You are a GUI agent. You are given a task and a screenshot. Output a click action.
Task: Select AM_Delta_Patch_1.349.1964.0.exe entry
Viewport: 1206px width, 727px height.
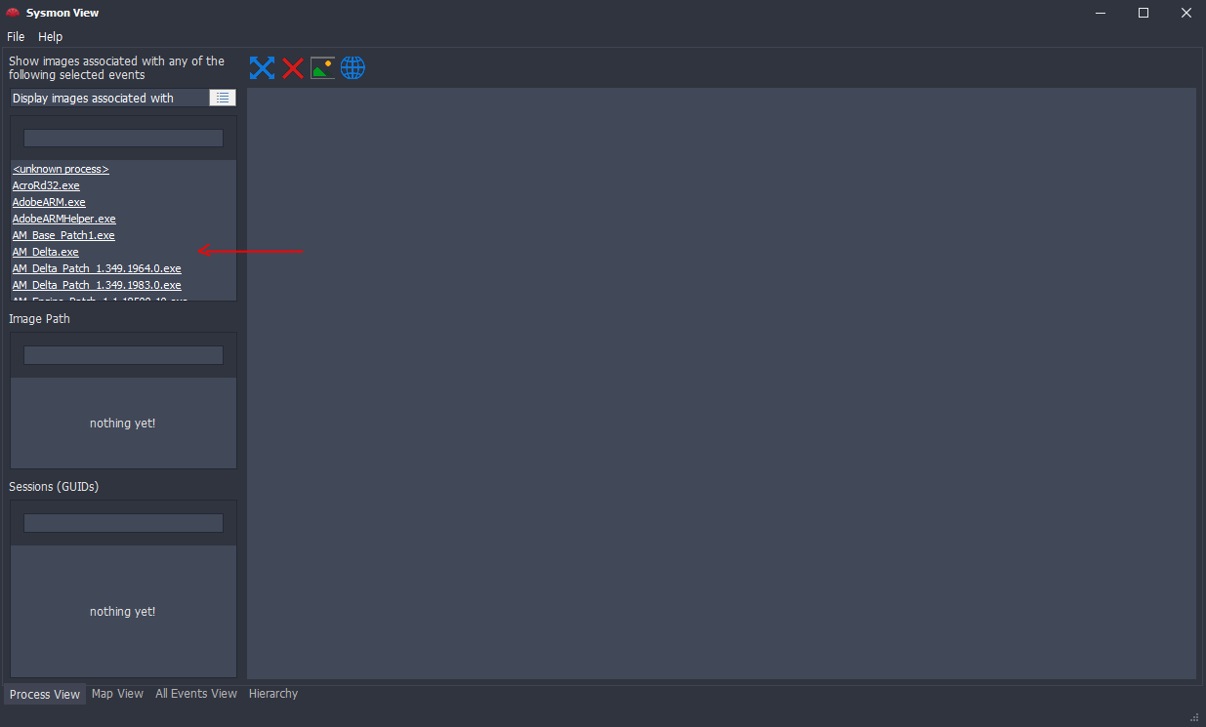(x=97, y=268)
